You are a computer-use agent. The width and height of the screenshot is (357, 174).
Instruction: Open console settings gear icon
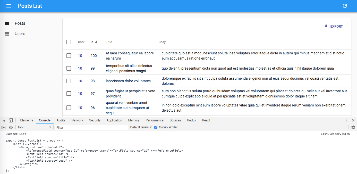coord(353,127)
